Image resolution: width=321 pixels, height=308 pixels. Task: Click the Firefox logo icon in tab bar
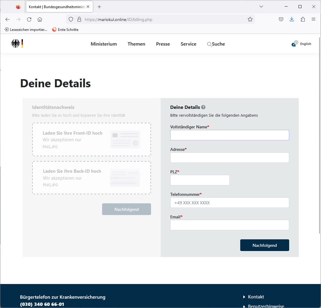[x=18, y=7]
